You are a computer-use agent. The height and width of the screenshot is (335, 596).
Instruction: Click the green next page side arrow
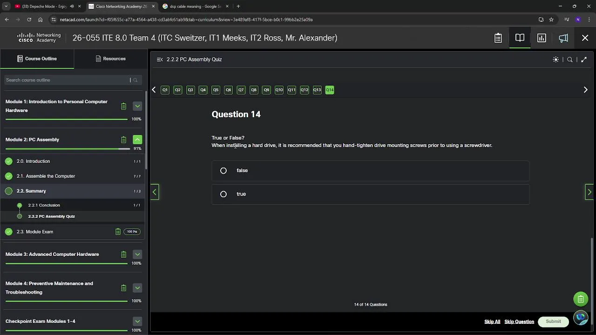589,192
